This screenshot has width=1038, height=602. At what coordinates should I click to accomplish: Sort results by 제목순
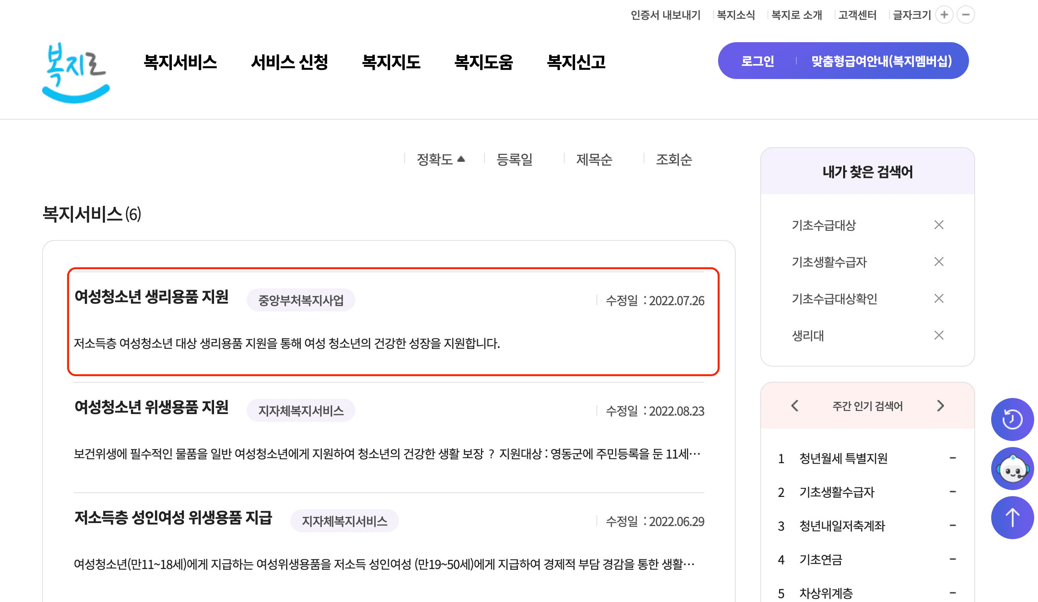(594, 160)
